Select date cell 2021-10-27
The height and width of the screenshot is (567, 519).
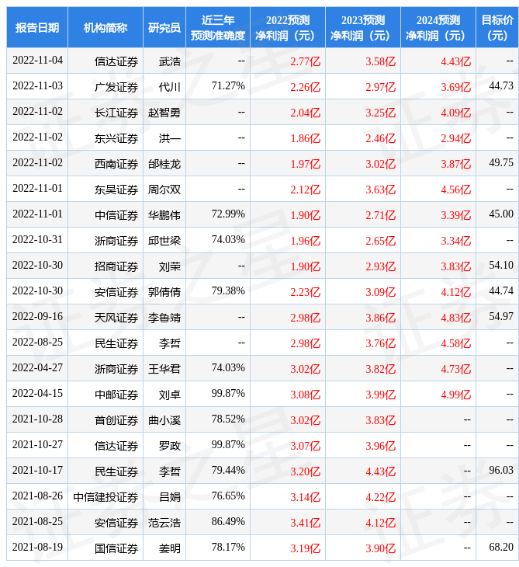(x=37, y=445)
